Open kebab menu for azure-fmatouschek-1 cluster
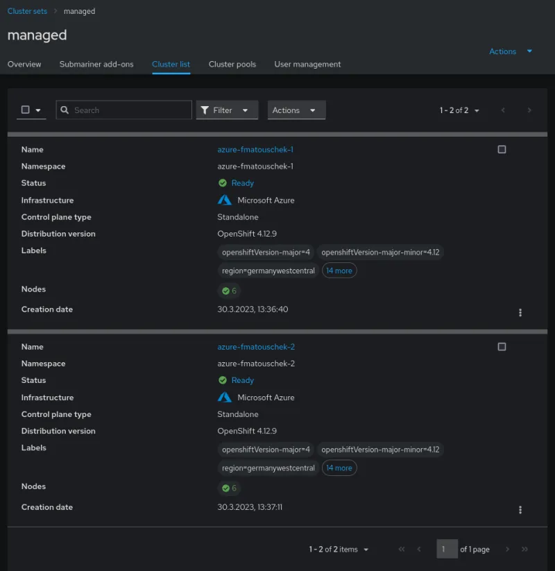 click(520, 313)
